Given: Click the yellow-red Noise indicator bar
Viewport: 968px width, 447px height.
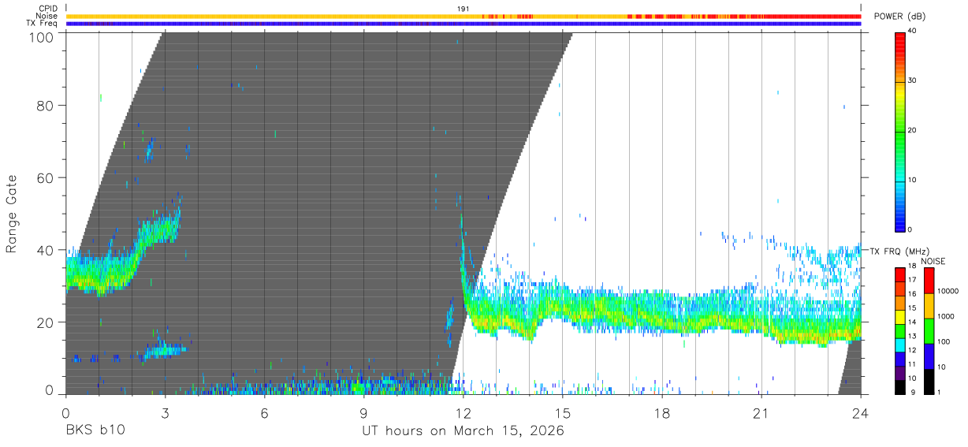Looking at the screenshot, I should (464, 16).
